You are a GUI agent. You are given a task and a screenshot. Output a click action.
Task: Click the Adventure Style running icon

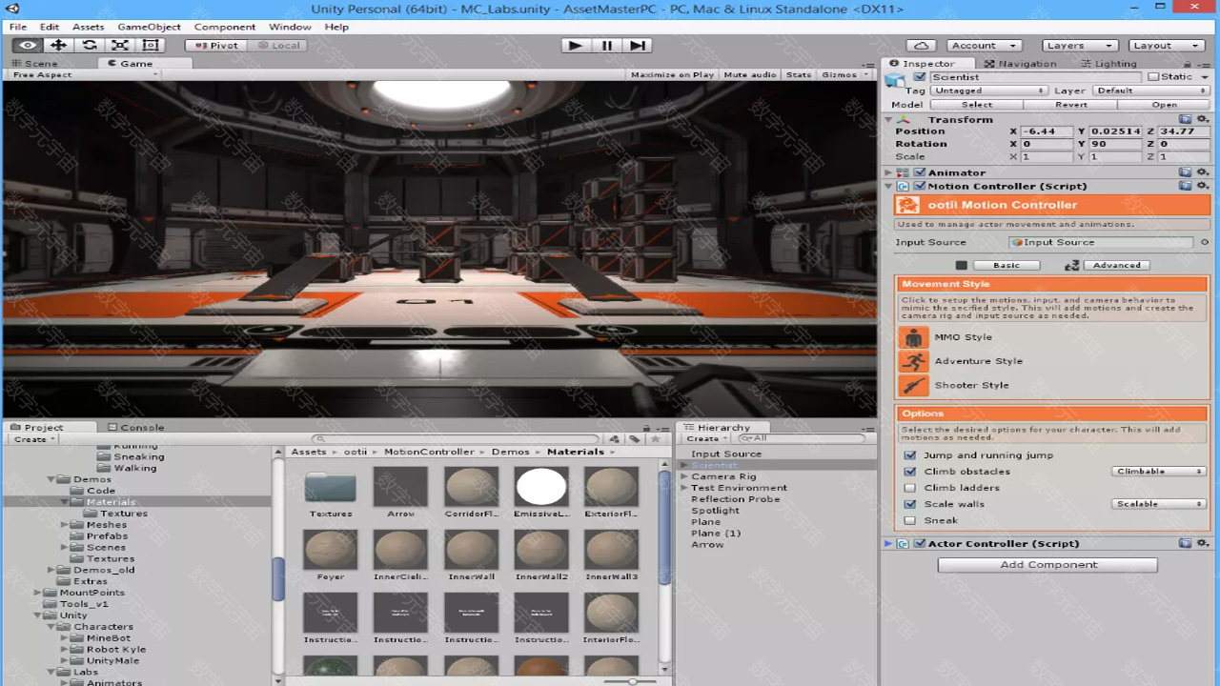[913, 361]
